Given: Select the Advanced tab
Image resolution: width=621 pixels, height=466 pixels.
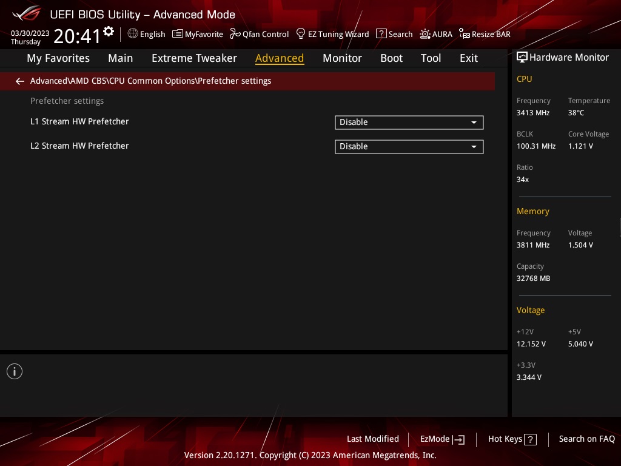Looking at the screenshot, I should pos(280,58).
